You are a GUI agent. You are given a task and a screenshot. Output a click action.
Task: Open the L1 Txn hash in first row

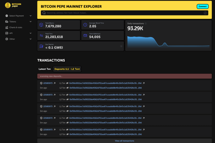pos(105,83)
